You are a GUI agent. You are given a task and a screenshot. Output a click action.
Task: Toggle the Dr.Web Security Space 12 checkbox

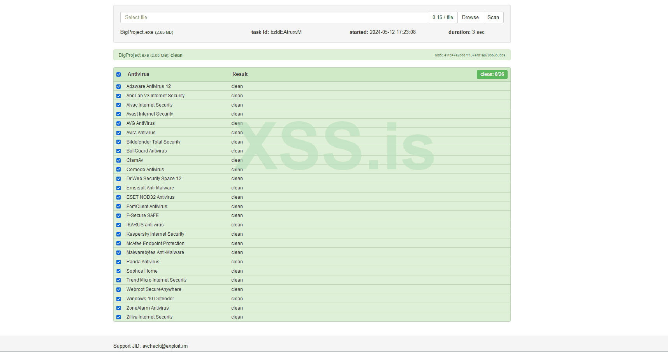[119, 179]
